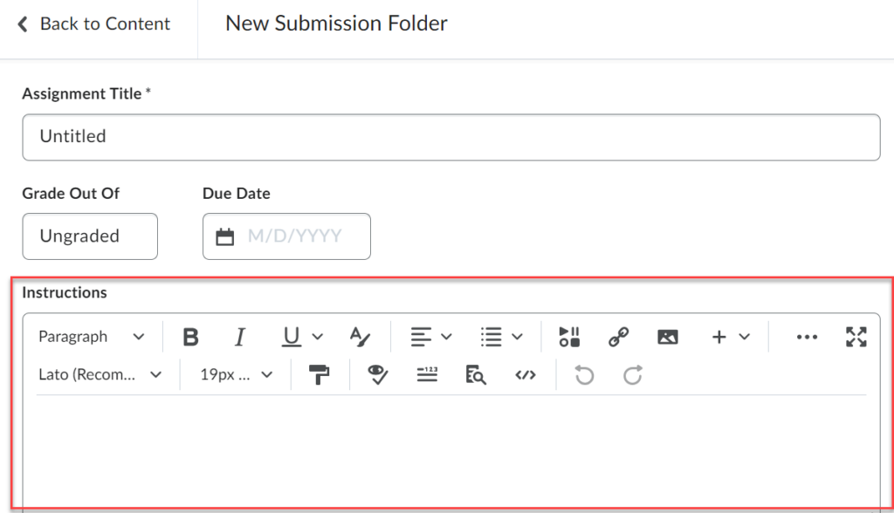Open the text alignment options
The height and width of the screenshot is (513, 894).
(430, 336)
